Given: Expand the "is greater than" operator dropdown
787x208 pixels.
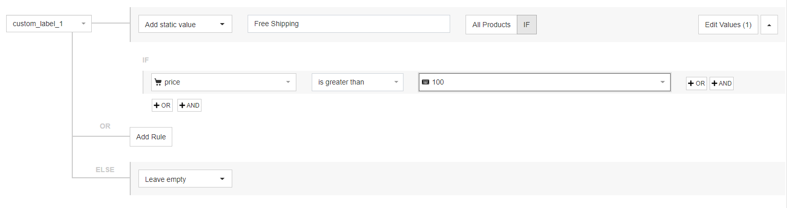Looking at the screenshot, I should coord(357,82).
